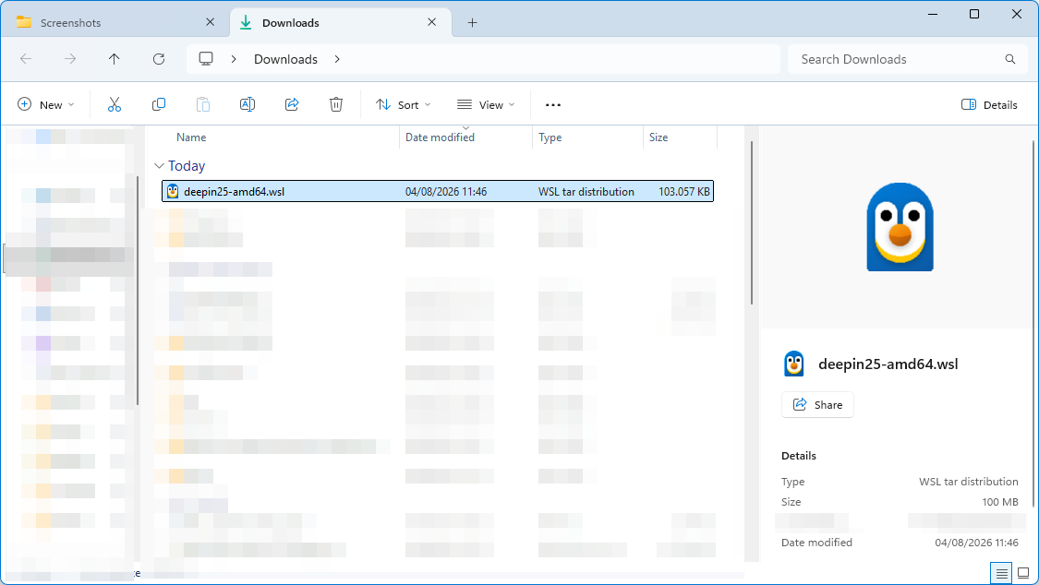1039x585 pixels.
Task: Add a new tab
Action: click(473, 22)
